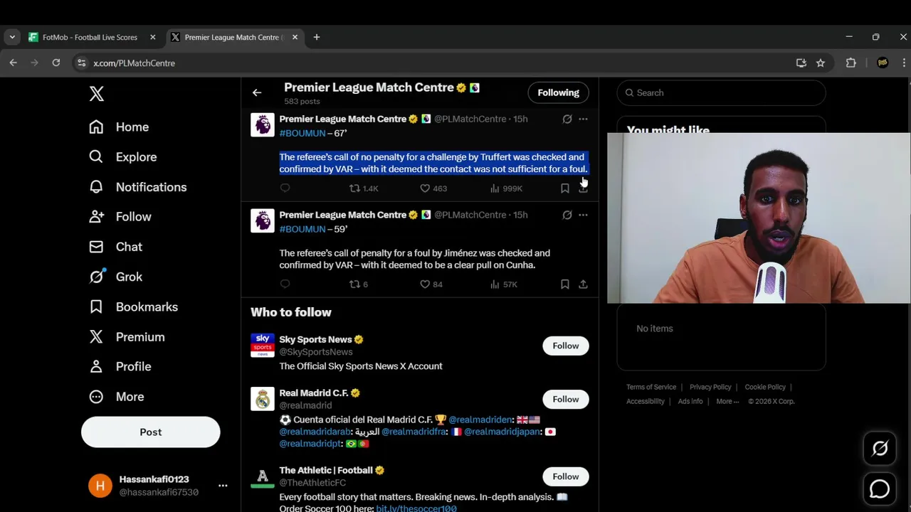Open Bookmarks in the sidebar
Viewport: 911px width, 512px height.
pos(133,306)
